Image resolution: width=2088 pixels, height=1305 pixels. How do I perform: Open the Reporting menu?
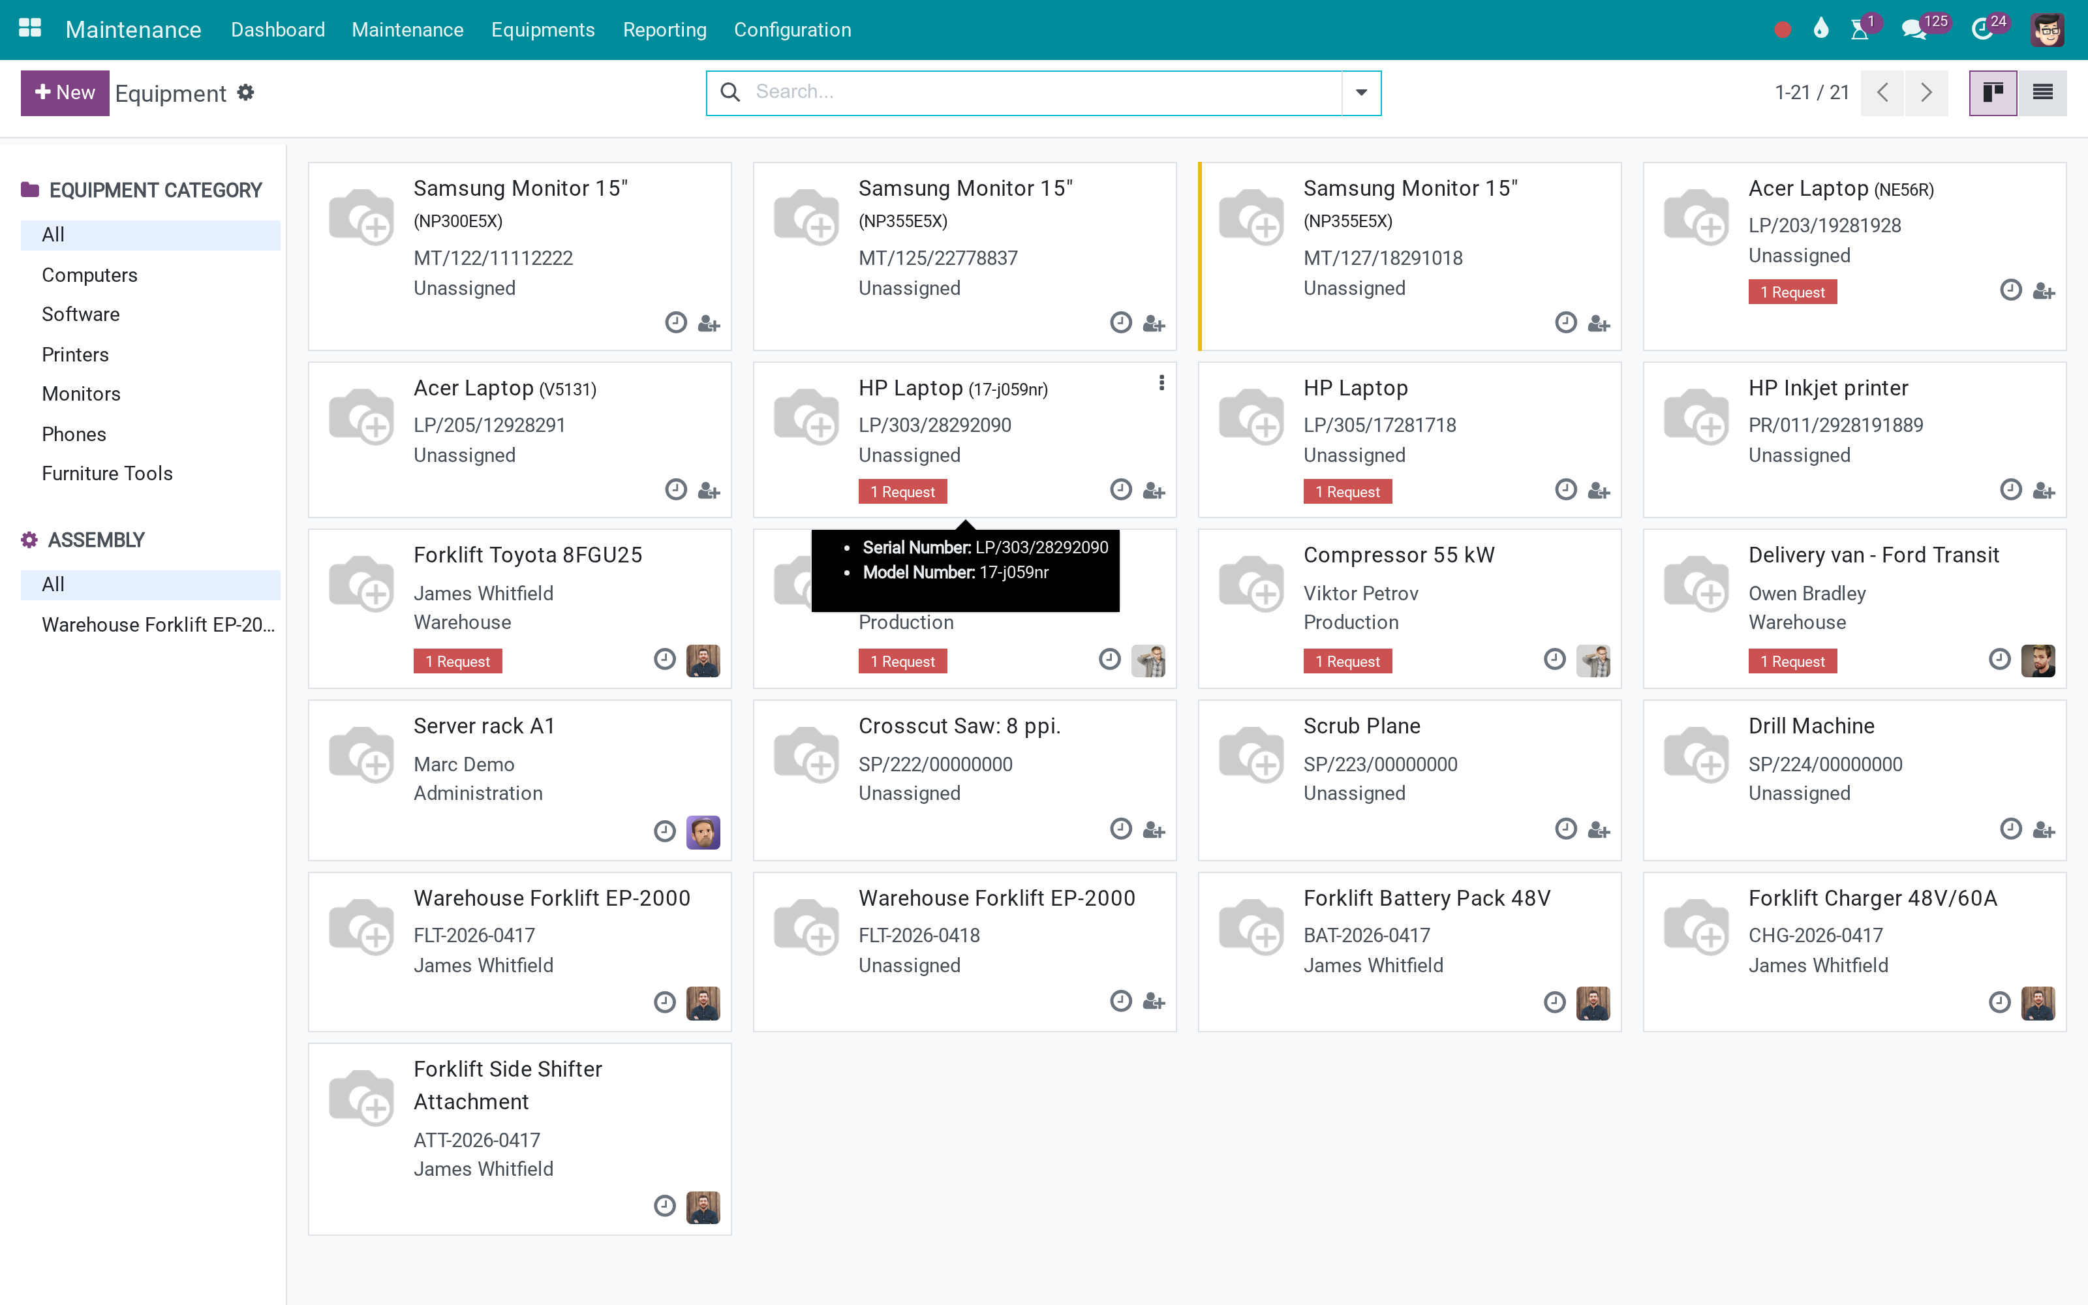pyautogui.click(x=664, y=29)
